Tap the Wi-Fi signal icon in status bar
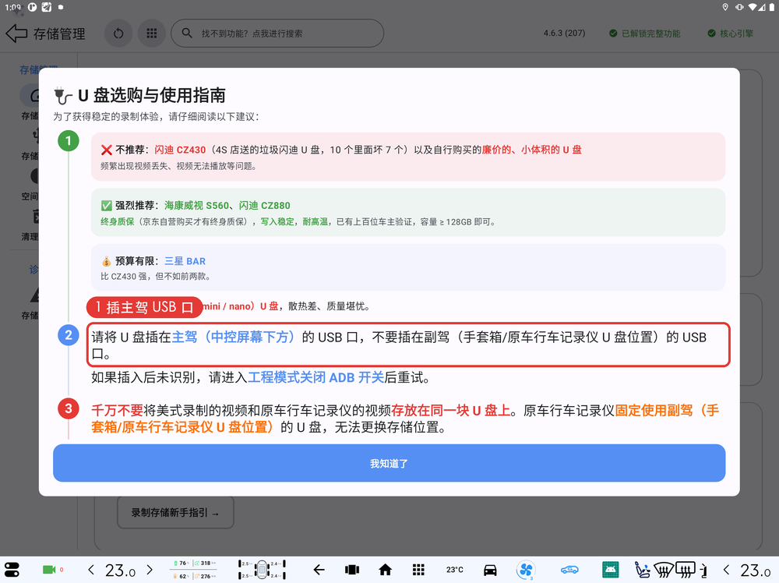The width and height of the screenshot is (779, 583). [753, 7]
